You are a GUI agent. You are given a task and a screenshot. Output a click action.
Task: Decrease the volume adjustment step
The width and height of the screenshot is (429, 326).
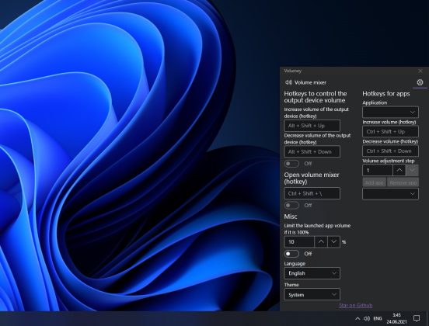(x=413, y=170)
